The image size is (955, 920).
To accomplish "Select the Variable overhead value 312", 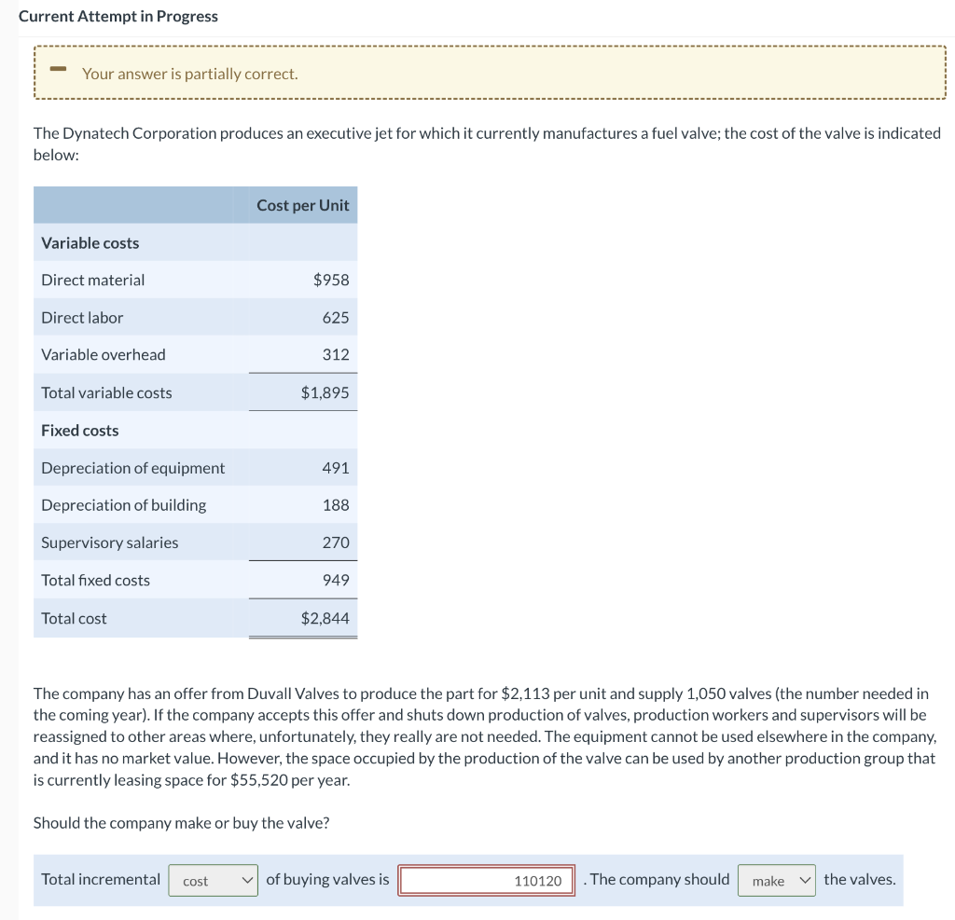I will pyautogui.click(x=336, y=354).
